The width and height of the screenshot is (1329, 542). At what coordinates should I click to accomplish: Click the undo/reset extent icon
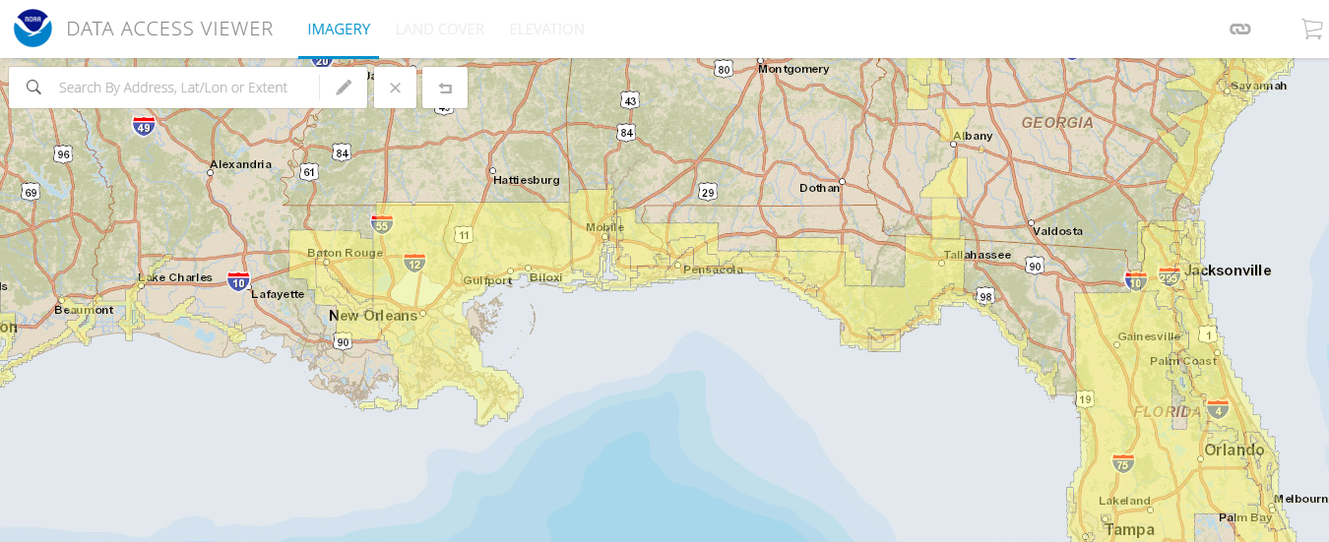click(x=445, y=88)
